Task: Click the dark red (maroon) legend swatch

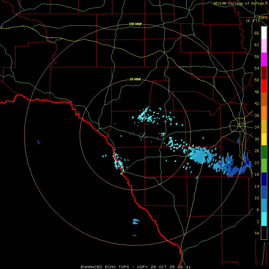Action: (x=264, y=73)
